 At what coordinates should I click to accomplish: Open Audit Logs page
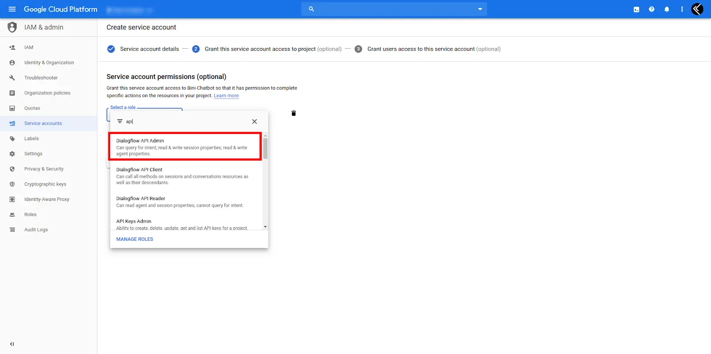36,230
